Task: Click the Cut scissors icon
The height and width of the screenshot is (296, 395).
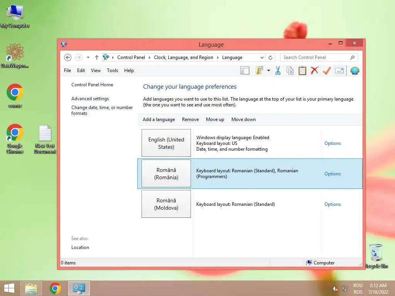Action: click(x=278, y=71)
